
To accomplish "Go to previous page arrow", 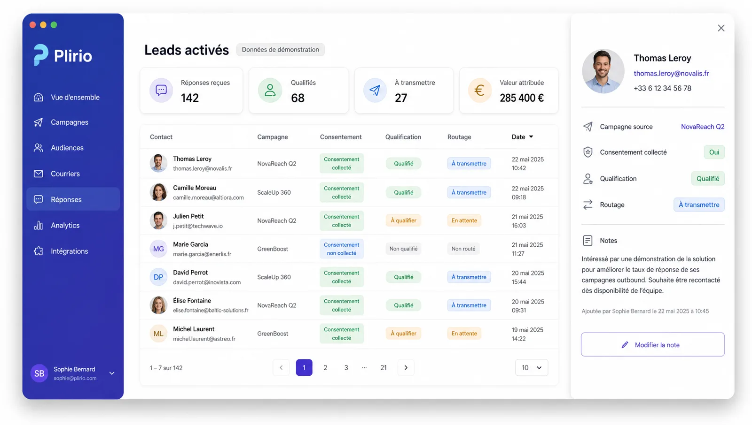I will [x=281, y=368].
